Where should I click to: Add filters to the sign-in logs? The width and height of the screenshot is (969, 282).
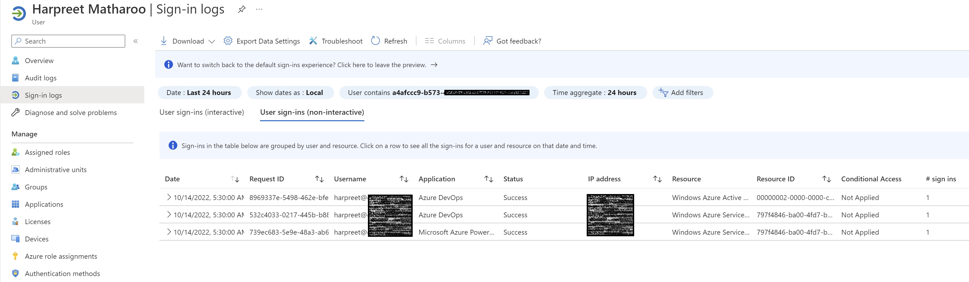pyautogui.click(x=683, y=92)
